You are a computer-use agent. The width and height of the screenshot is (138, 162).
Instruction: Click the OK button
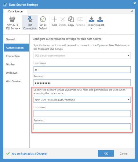[106, 153]
